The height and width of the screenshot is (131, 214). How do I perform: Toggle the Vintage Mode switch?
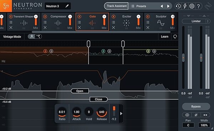pyautogui.click(x=35, y=36)
